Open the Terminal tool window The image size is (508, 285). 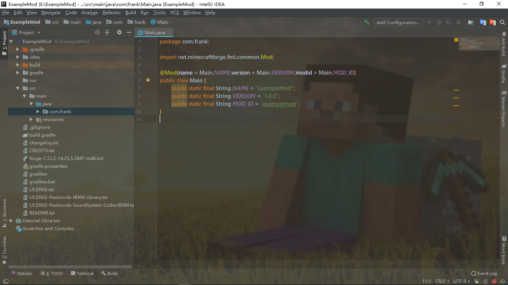click(x=82, y=273)
